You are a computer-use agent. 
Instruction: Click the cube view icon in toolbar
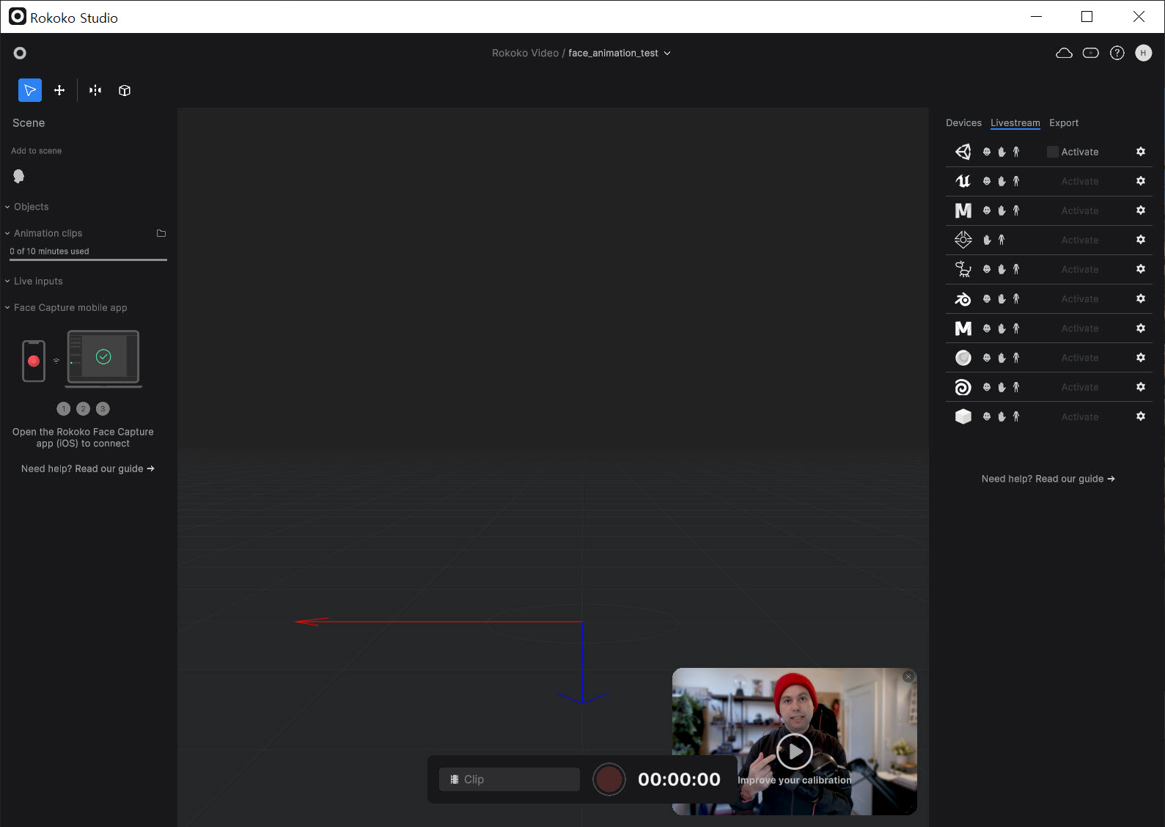tap(125, 90)
